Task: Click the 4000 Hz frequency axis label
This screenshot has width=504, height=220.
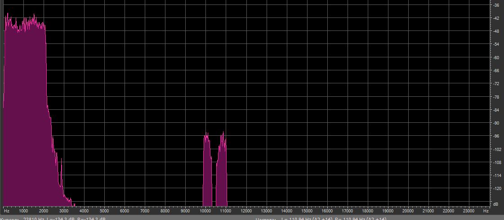Action: coord(84,211)
